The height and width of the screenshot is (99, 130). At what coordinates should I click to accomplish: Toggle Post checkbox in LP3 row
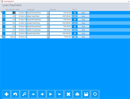(75, 20)
